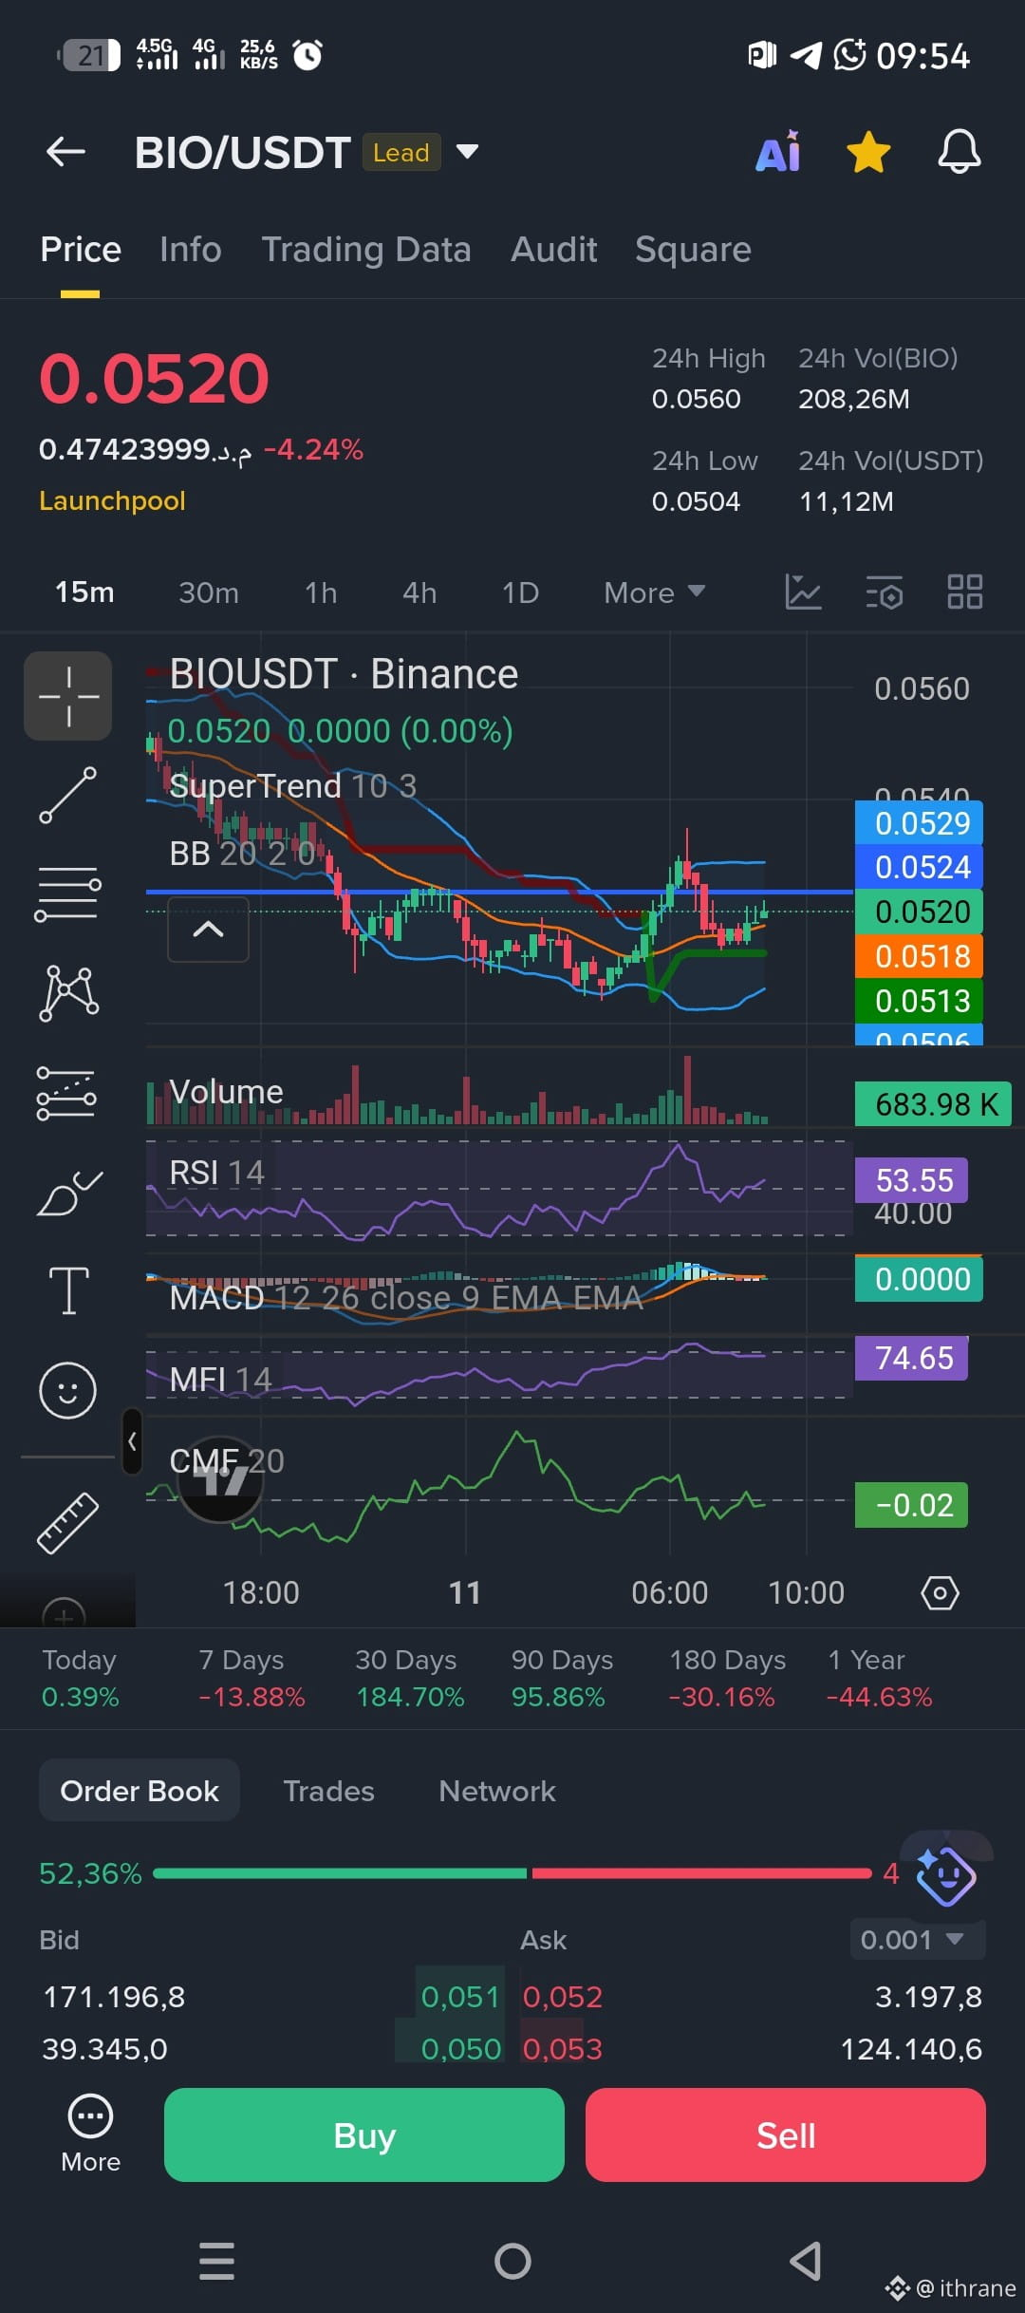This screenshot has width=1025, height=2313.
Task: Click the MACD 12 26 indicator label
Action: pos(406,1298)
